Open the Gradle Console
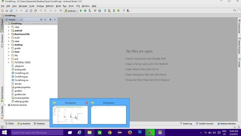Screen dimensions: 241x136 pos(204,124)
